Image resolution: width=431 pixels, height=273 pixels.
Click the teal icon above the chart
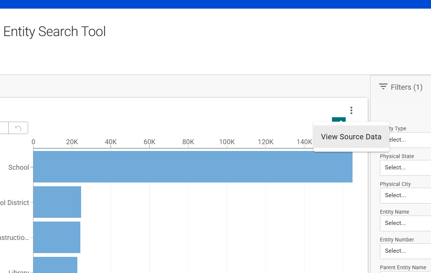click(339, 120)
